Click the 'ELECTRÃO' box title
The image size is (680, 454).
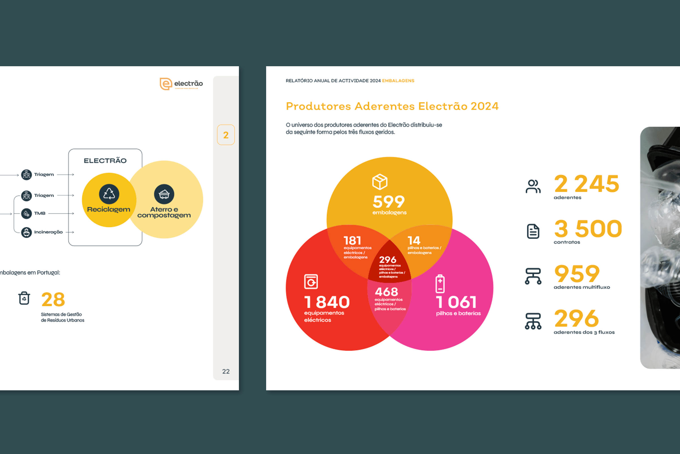(105, 161)
